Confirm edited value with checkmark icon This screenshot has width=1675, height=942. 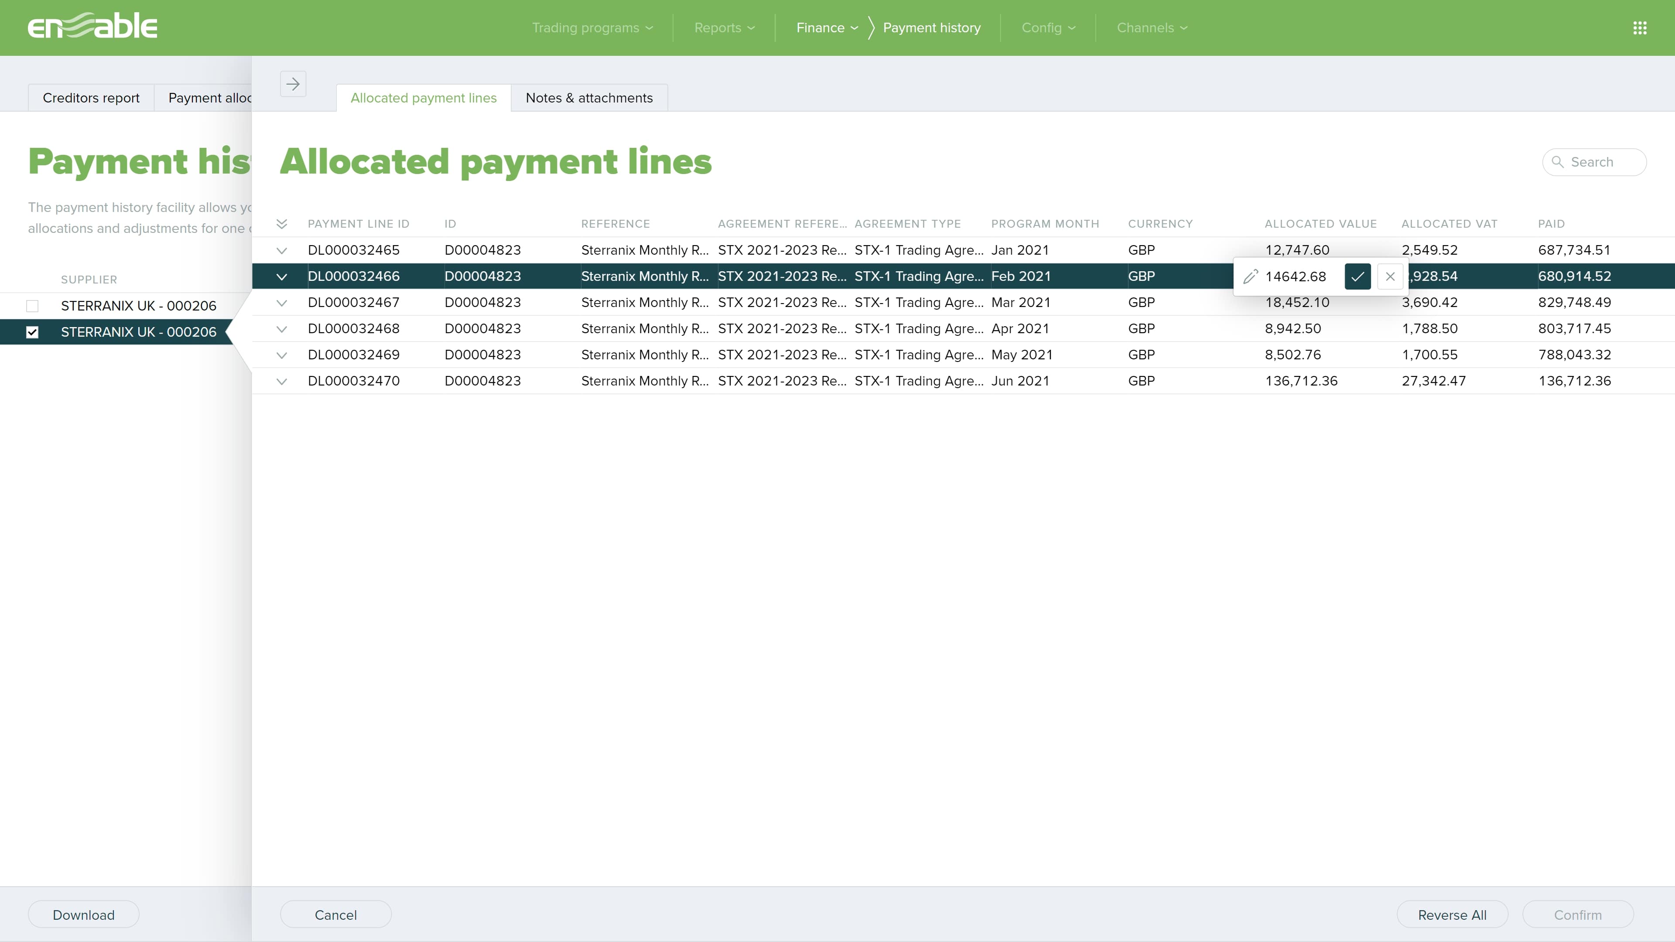pyautogui.click(x=1357, y=277)
